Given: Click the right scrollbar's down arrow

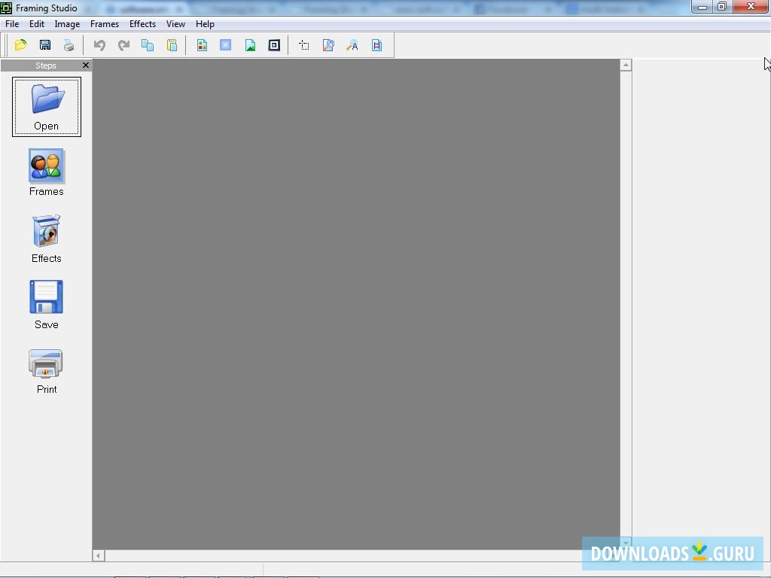Looking at the screenshot, I should pyautogui.click(x=625, y=544).
